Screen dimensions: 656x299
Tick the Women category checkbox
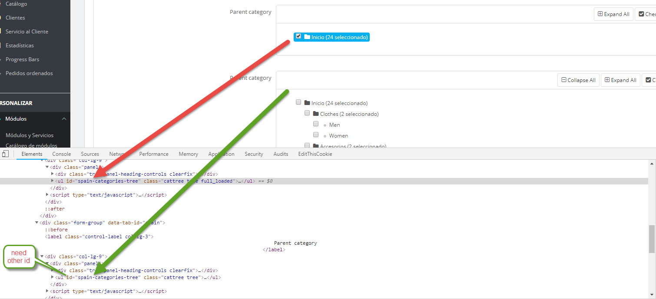click(x=316, y=135)
